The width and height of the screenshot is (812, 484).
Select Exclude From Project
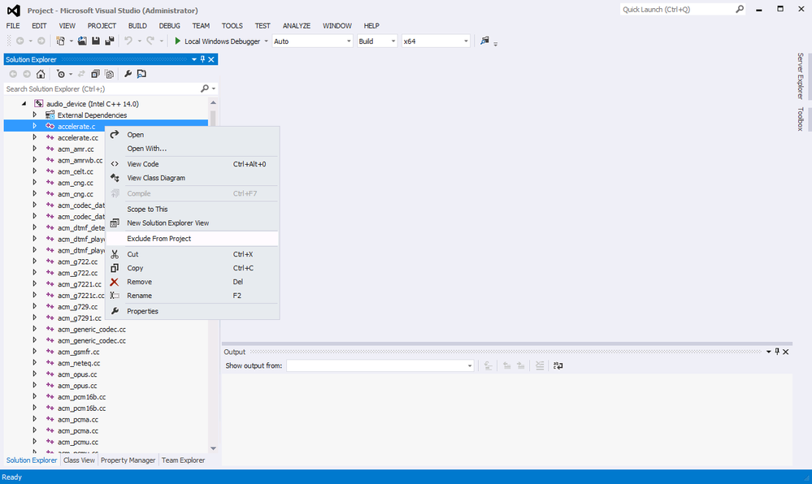coord(192,239)
